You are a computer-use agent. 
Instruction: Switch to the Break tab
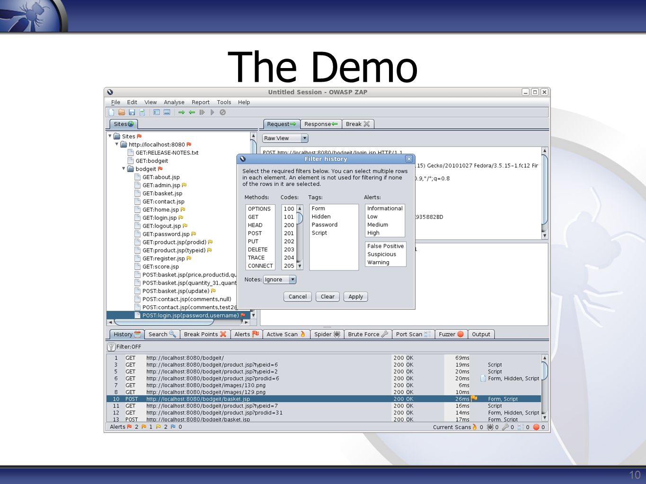coord(358,124)
